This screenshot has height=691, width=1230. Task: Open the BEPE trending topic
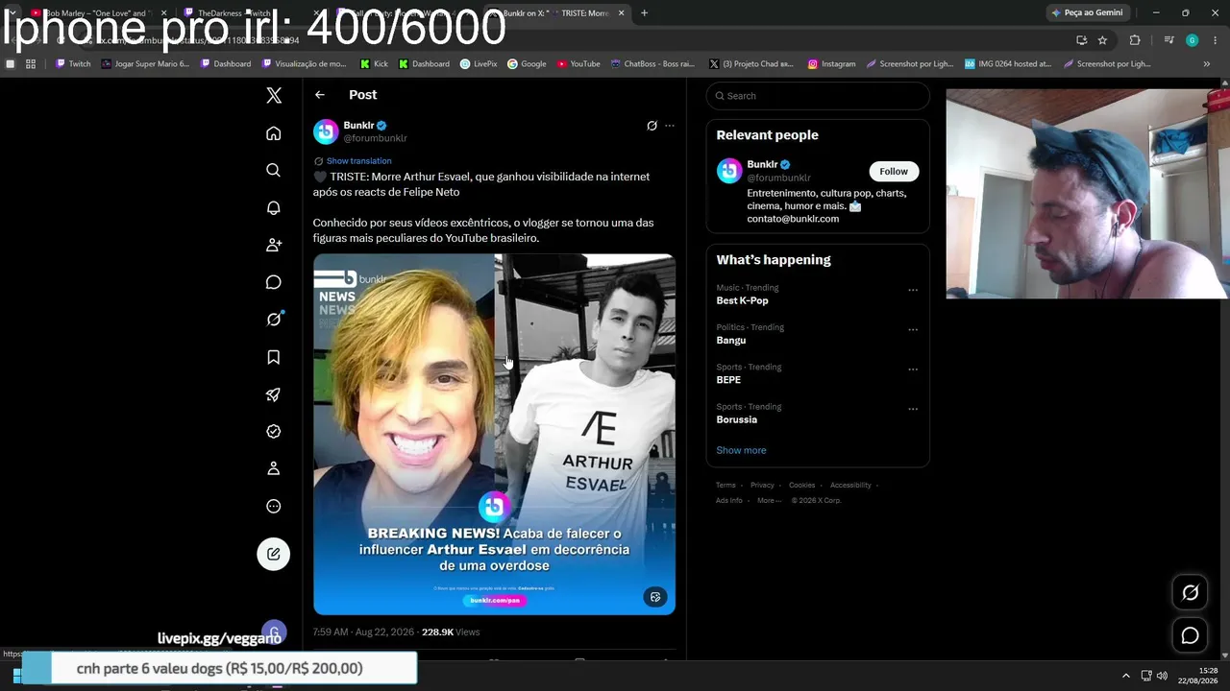pyautogui.click(x=728, y=380)
